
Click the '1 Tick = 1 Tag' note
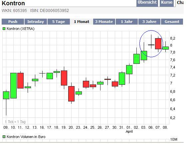[x=15, y=122]
